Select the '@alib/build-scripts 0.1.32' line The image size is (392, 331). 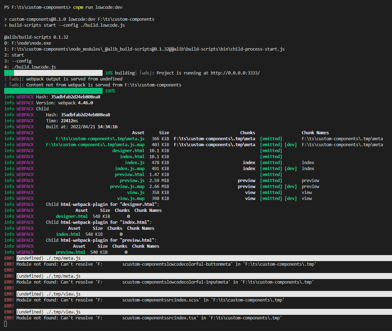[36, 37]
